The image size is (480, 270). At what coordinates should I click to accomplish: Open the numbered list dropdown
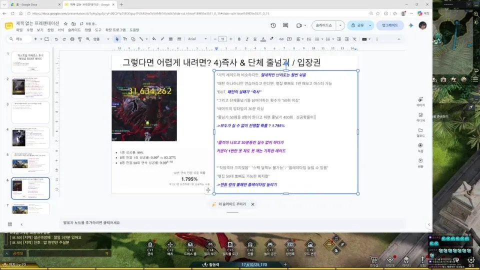[329, 39]
